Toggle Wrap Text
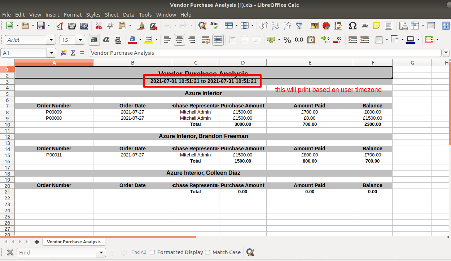The width and height of the screenshot is (451, 261). pos(206,40)
